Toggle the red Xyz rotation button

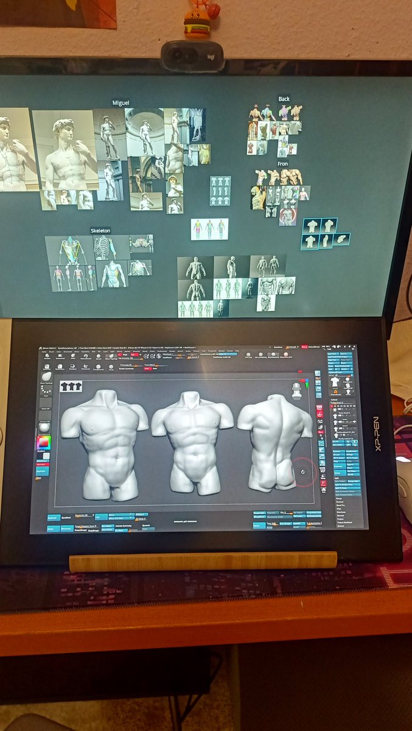point(321,432)
